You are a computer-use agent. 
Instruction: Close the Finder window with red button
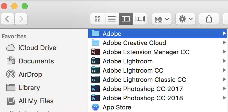[4, 6]
